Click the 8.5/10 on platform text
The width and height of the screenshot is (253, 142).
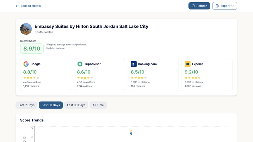140,82
